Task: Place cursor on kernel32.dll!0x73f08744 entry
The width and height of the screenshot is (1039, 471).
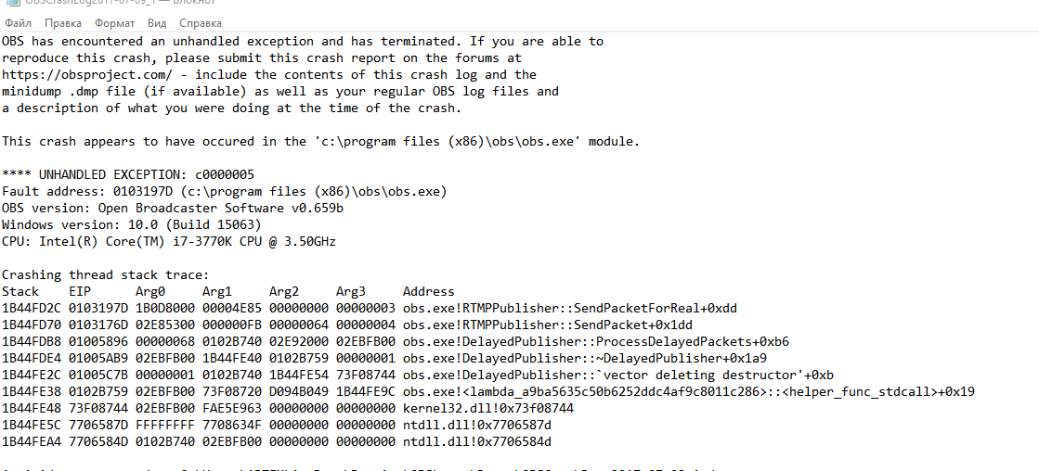Action: 488,408
